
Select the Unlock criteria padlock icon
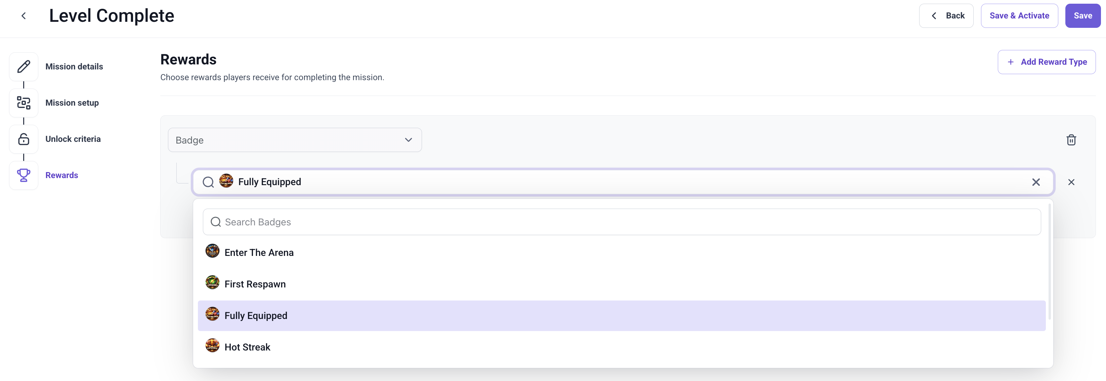pos(24,139)
